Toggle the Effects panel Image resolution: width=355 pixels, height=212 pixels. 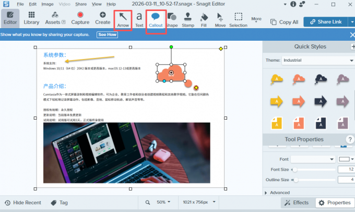click(x=295, y=203)
